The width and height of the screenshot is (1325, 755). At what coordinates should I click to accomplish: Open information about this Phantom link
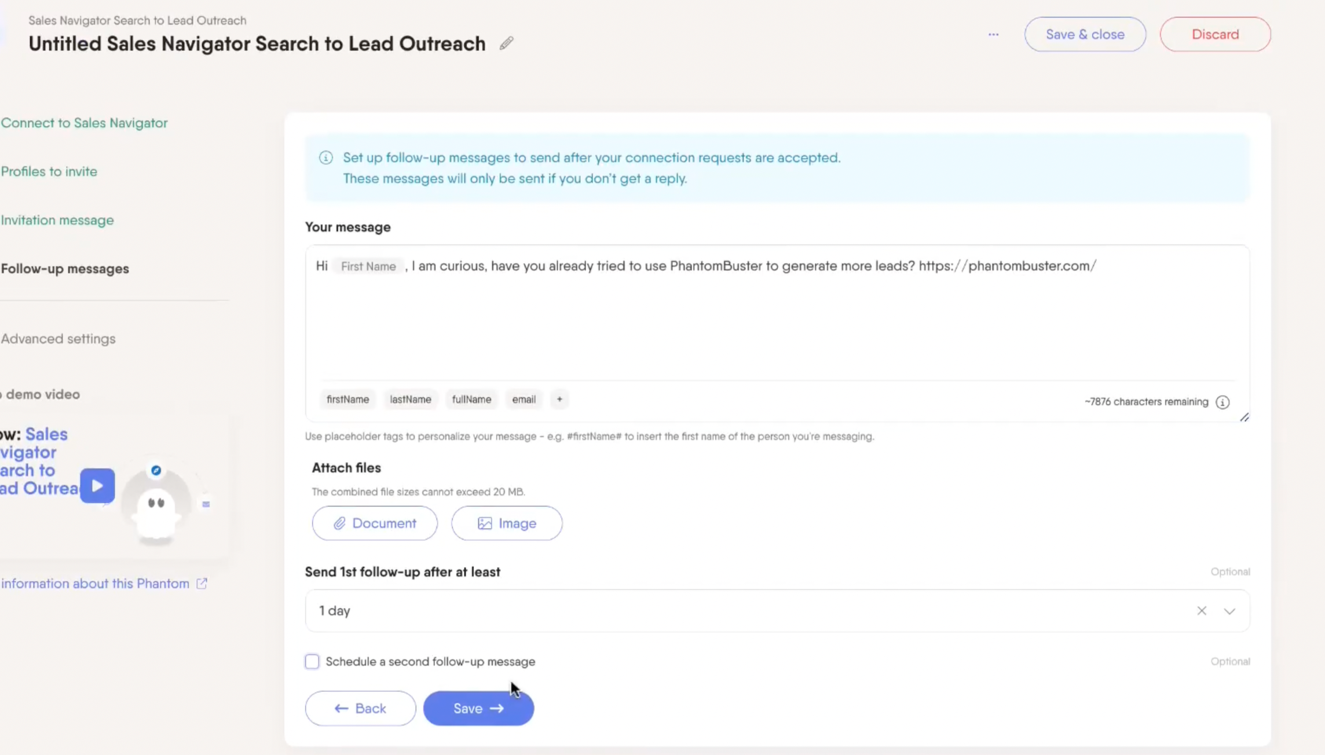(96, 584)
